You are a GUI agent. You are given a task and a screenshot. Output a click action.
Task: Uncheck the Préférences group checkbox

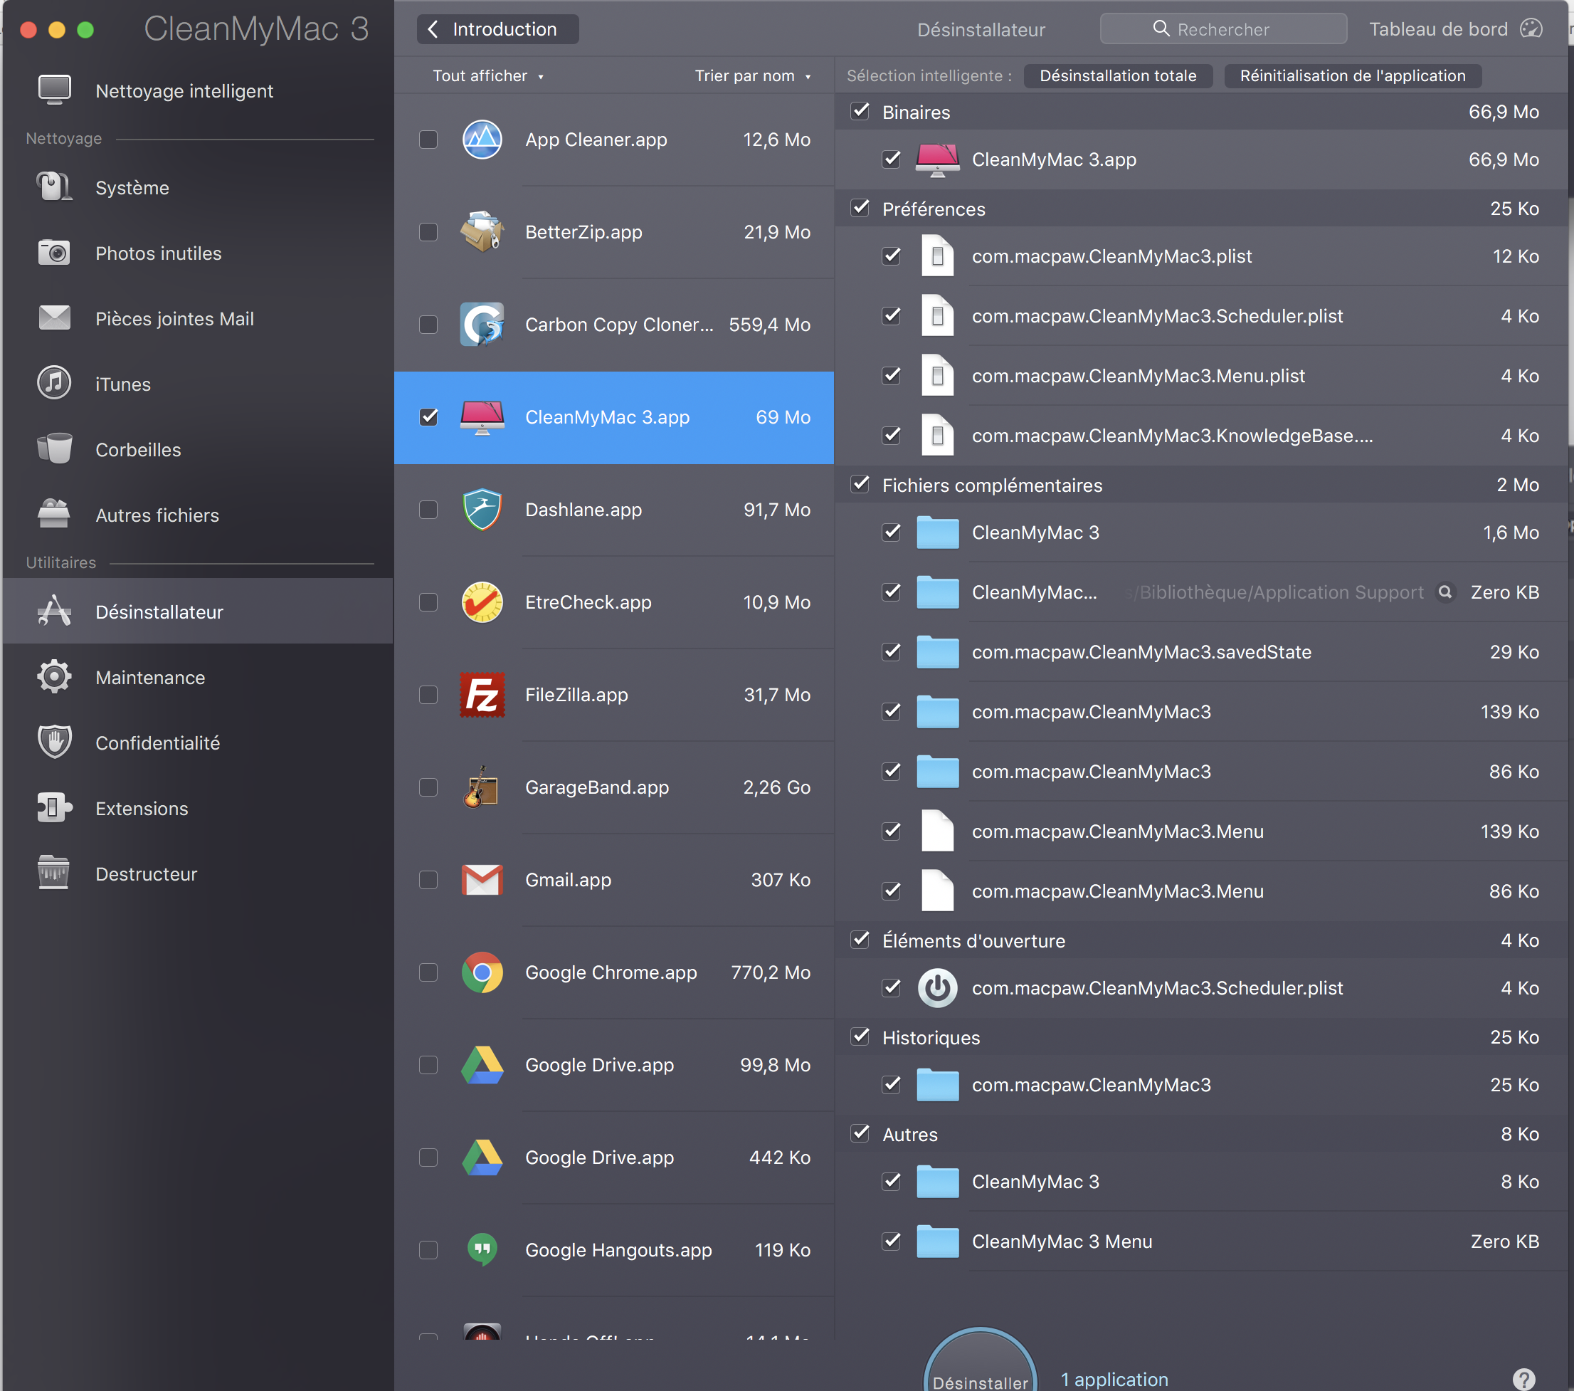860,208
